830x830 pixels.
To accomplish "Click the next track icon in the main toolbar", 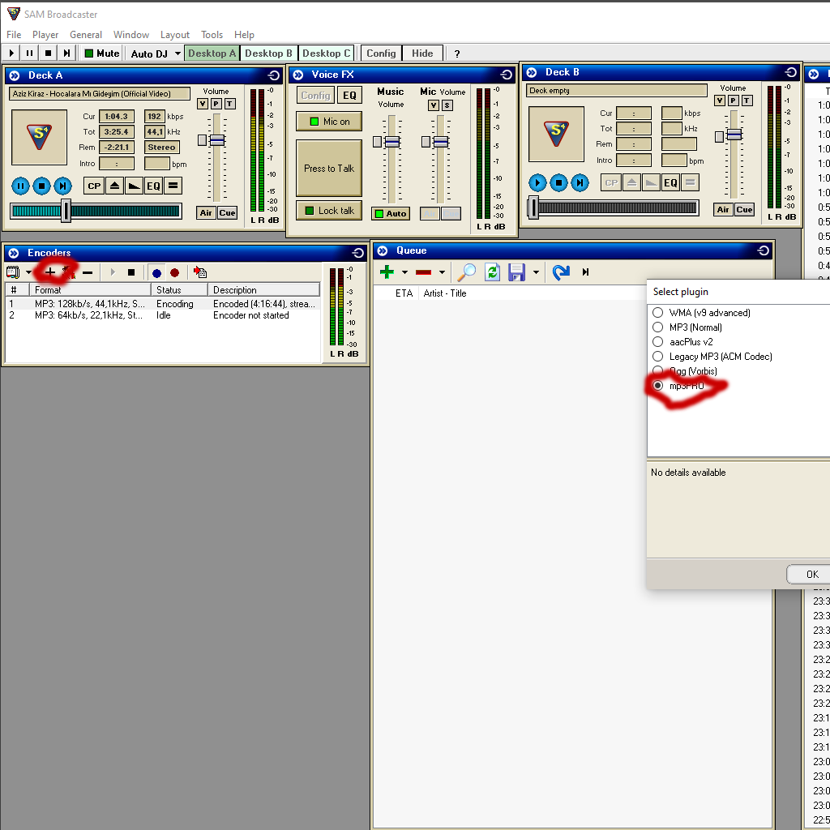I will 66,53.
